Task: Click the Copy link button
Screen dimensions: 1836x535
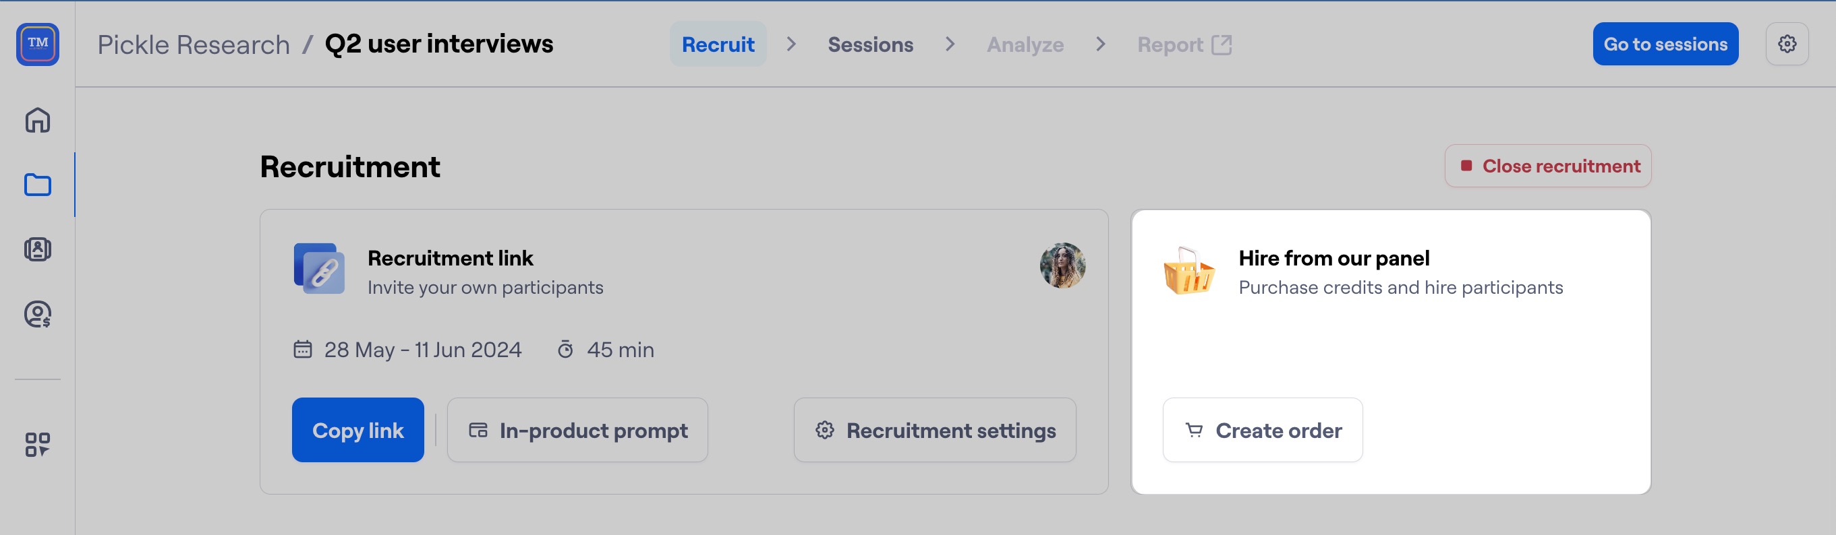Action: (357, 431)
